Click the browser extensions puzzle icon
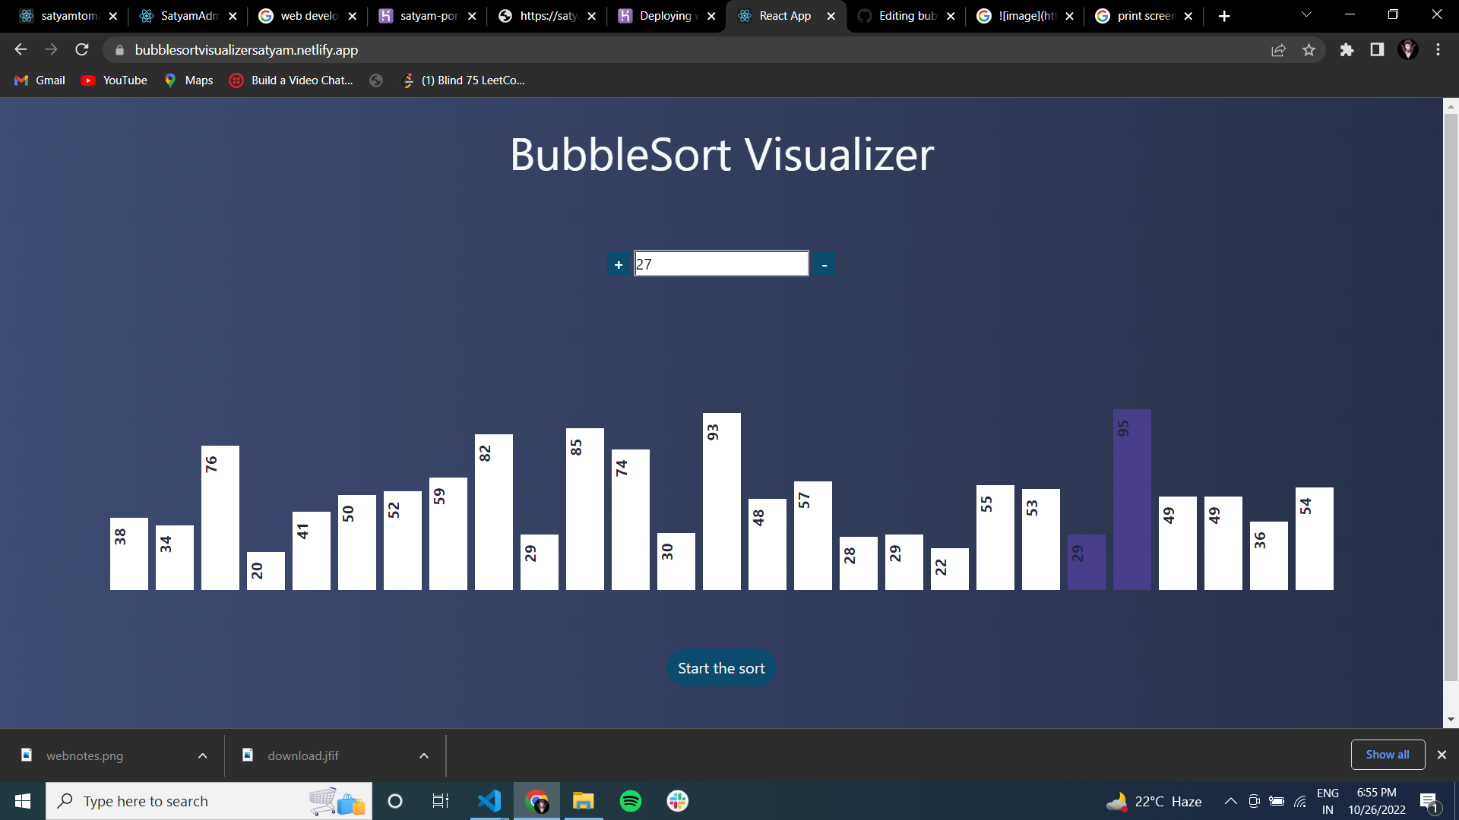Image resolution: width=1459 pixels, height=820 pixels. [1347, 49]
